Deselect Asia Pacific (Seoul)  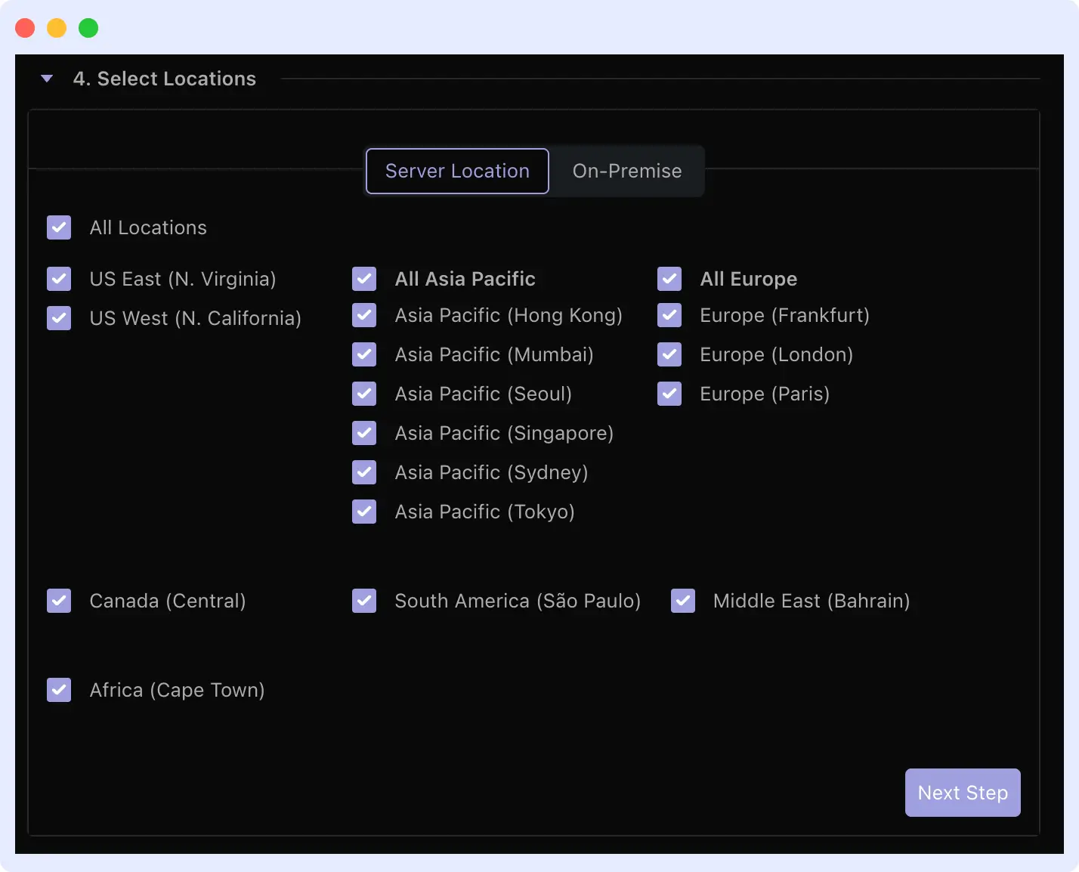(364, 394)
